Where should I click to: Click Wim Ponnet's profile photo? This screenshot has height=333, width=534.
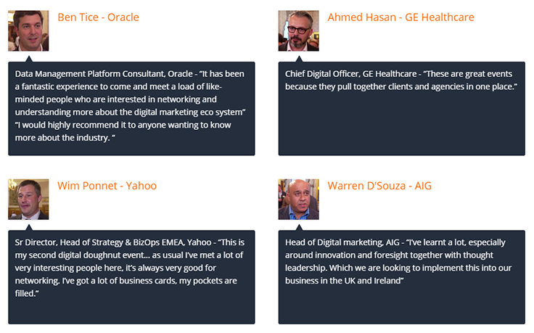point(28,200)
